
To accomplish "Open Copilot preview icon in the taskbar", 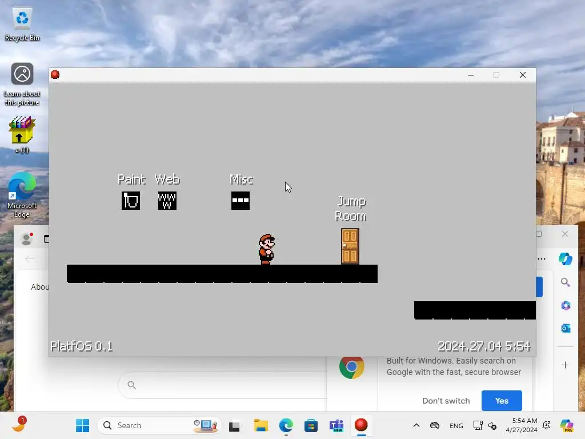I will [x=567, y=425].
